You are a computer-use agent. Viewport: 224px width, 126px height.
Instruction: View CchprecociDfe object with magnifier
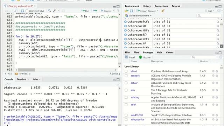tap(218, 30)
